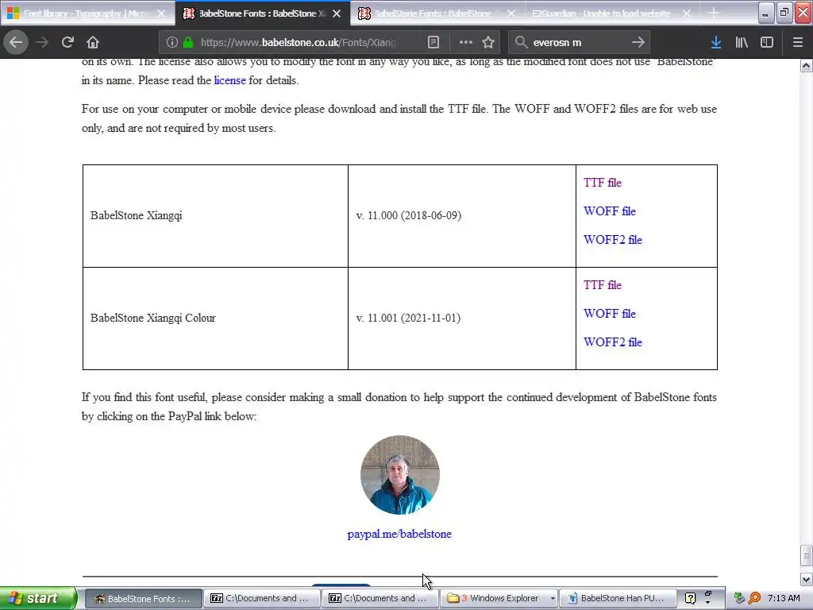Click the orange magnifier tray icon
Image resolution: width=813 pixels, height=610 pixels.
click(x=754, y=599)
